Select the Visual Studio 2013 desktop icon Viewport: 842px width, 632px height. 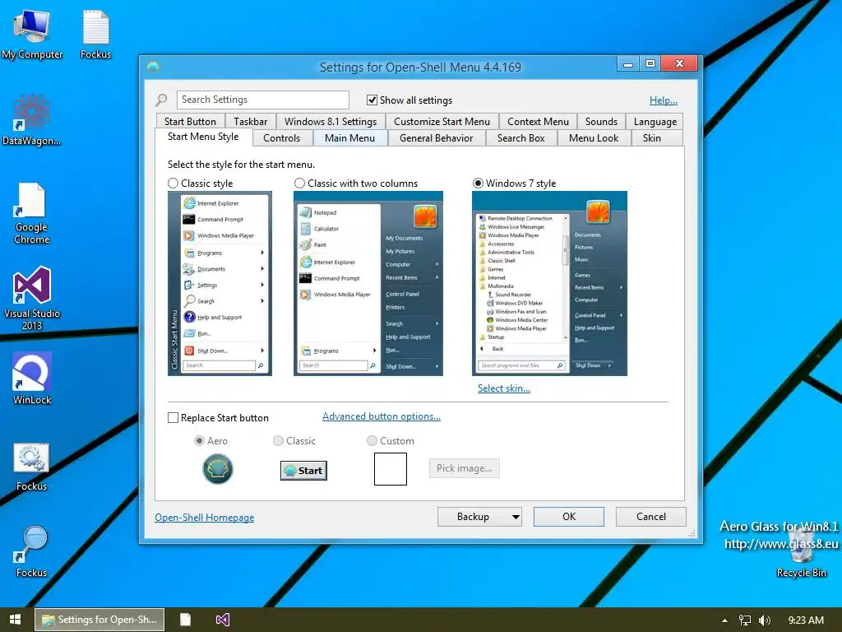click(32, 298)
